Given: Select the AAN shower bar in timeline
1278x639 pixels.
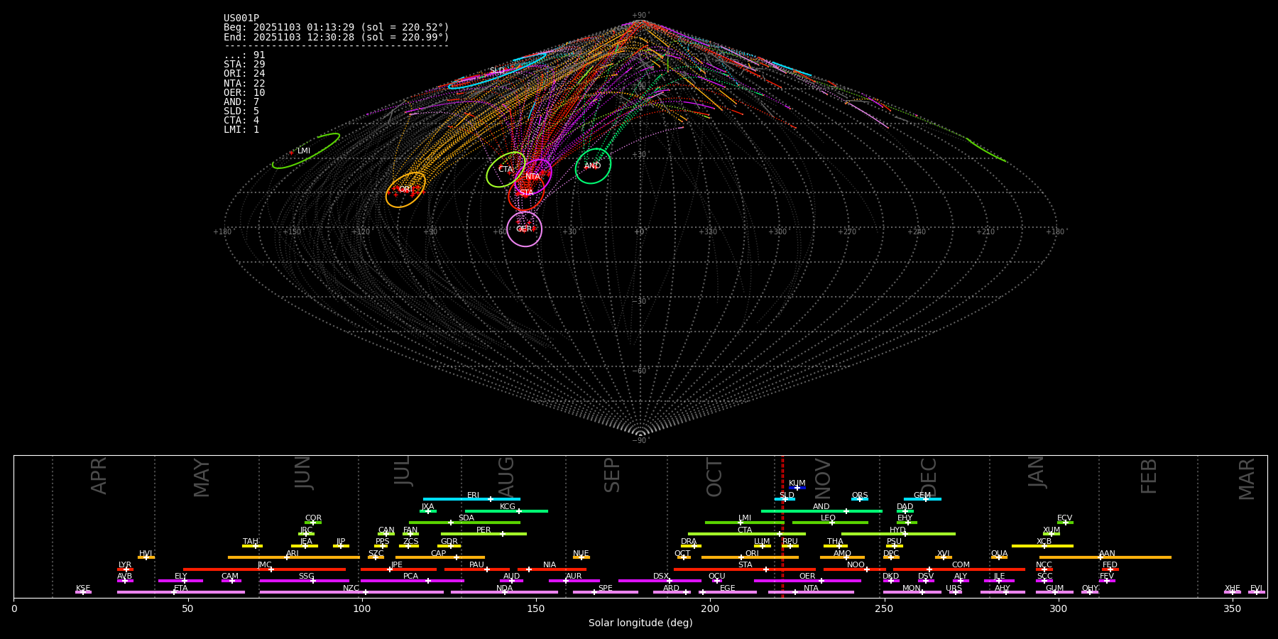Looking at the screenshot, I should tap(1105, 557).
